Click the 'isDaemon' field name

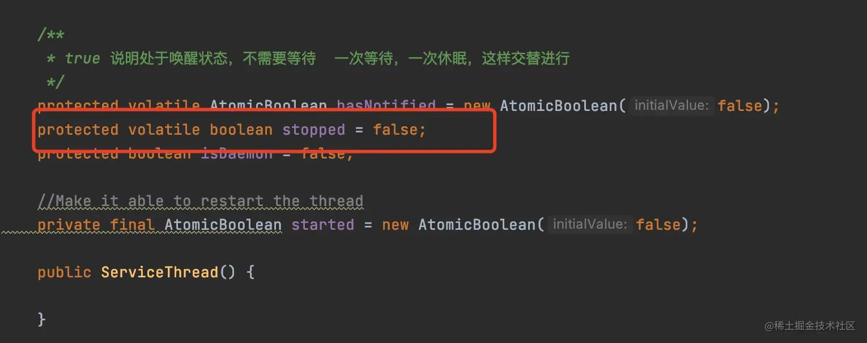237,154
